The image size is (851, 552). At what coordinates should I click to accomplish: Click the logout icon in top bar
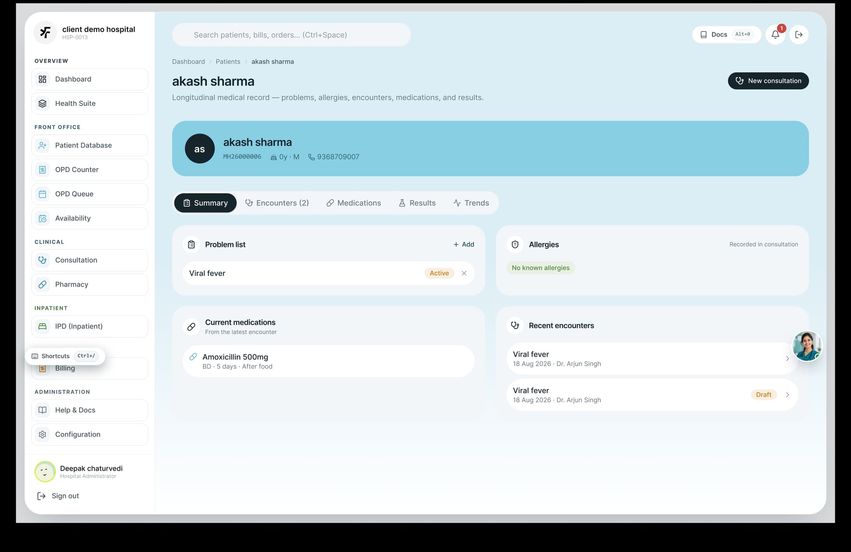(799, 34)
